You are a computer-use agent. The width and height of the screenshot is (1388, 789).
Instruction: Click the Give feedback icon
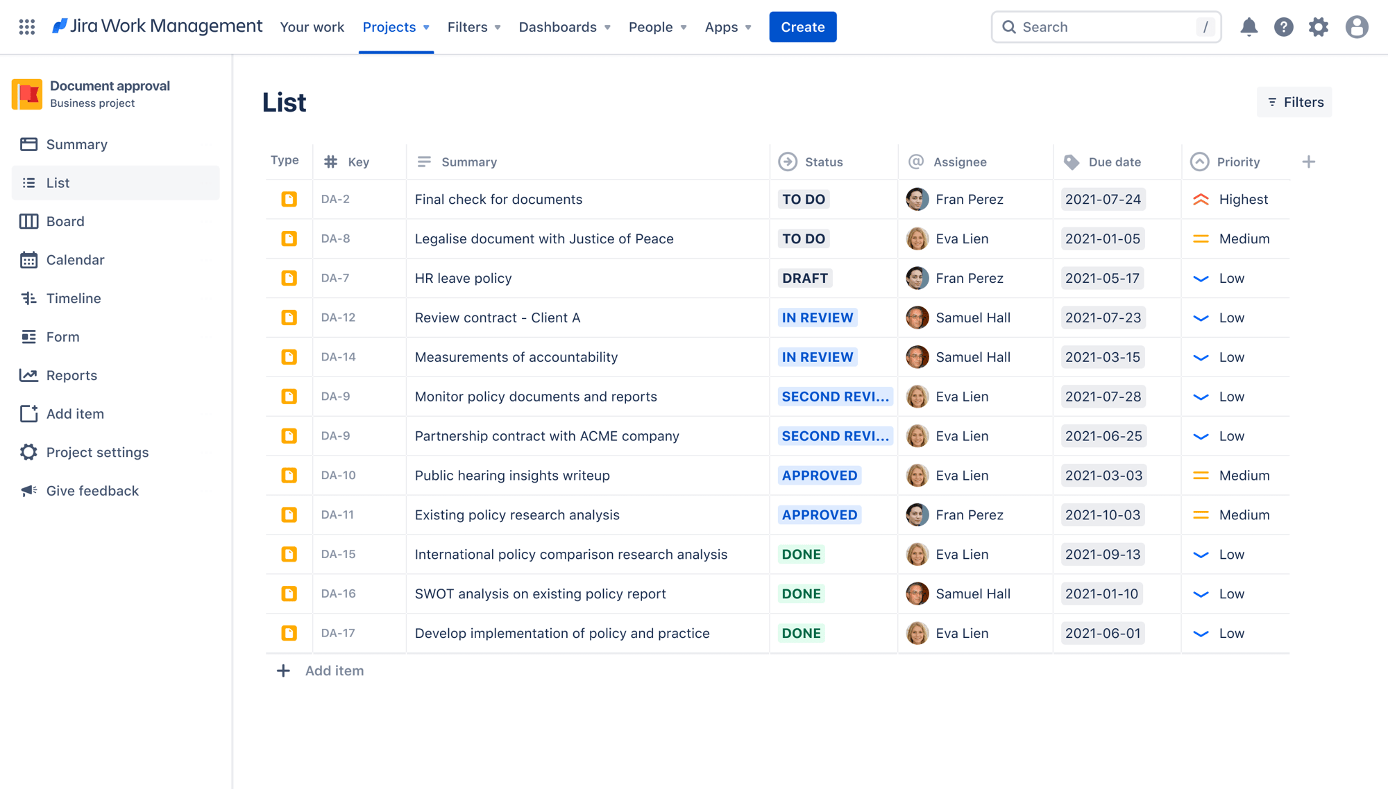tap(28, 489)
